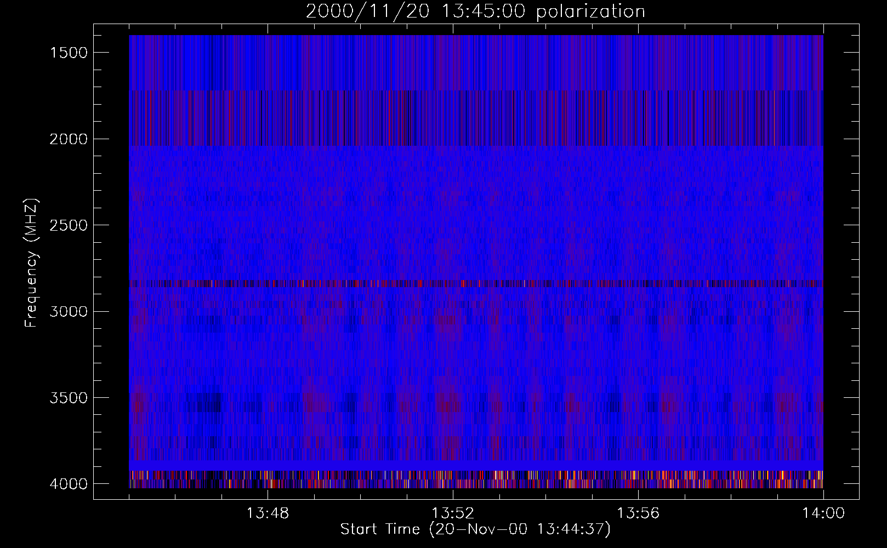Click the plot title '2000/11/20 13:45:00 polarization'
The image size is (887, 548).
click(475, 12)
